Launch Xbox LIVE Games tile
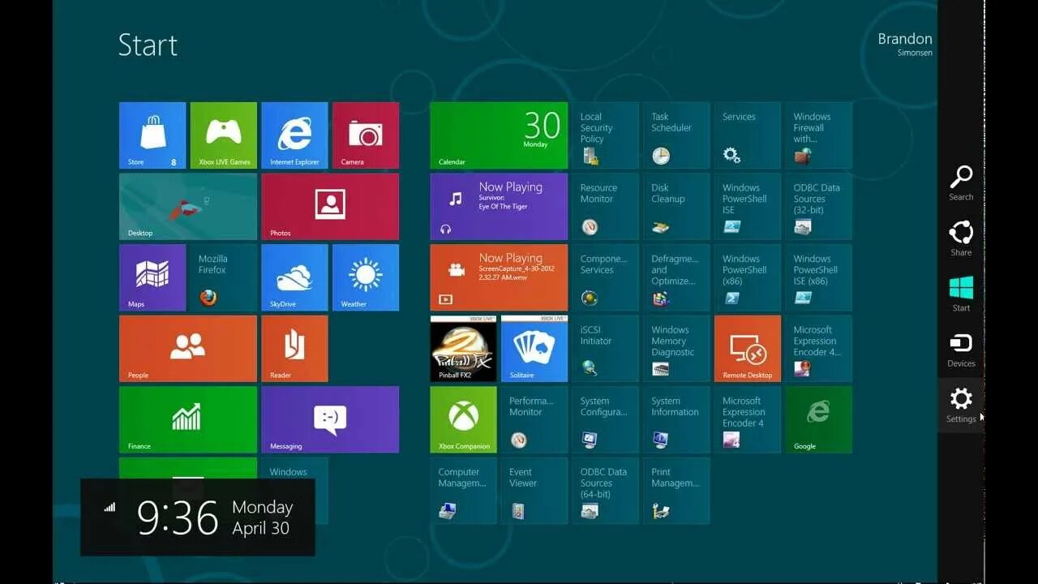 [x=224, y=135]
